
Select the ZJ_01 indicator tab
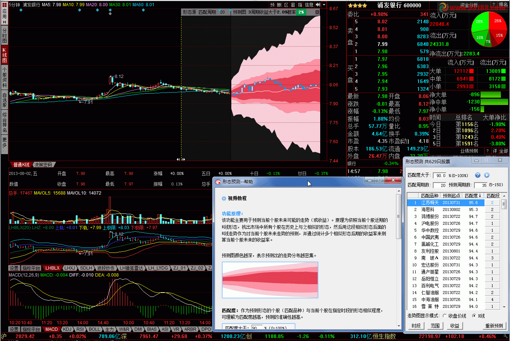click(x=179, y=268)
